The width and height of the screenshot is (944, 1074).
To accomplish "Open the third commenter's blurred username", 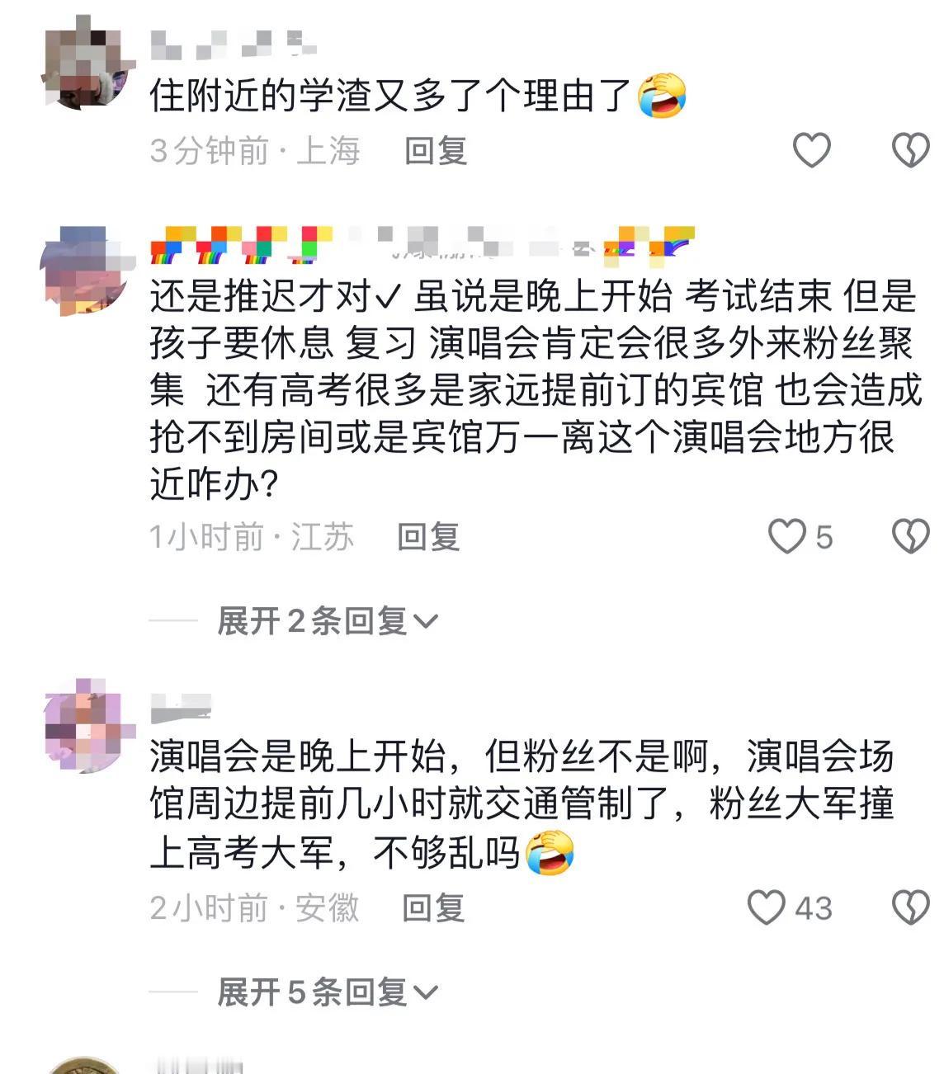I will tap(182, 709).
